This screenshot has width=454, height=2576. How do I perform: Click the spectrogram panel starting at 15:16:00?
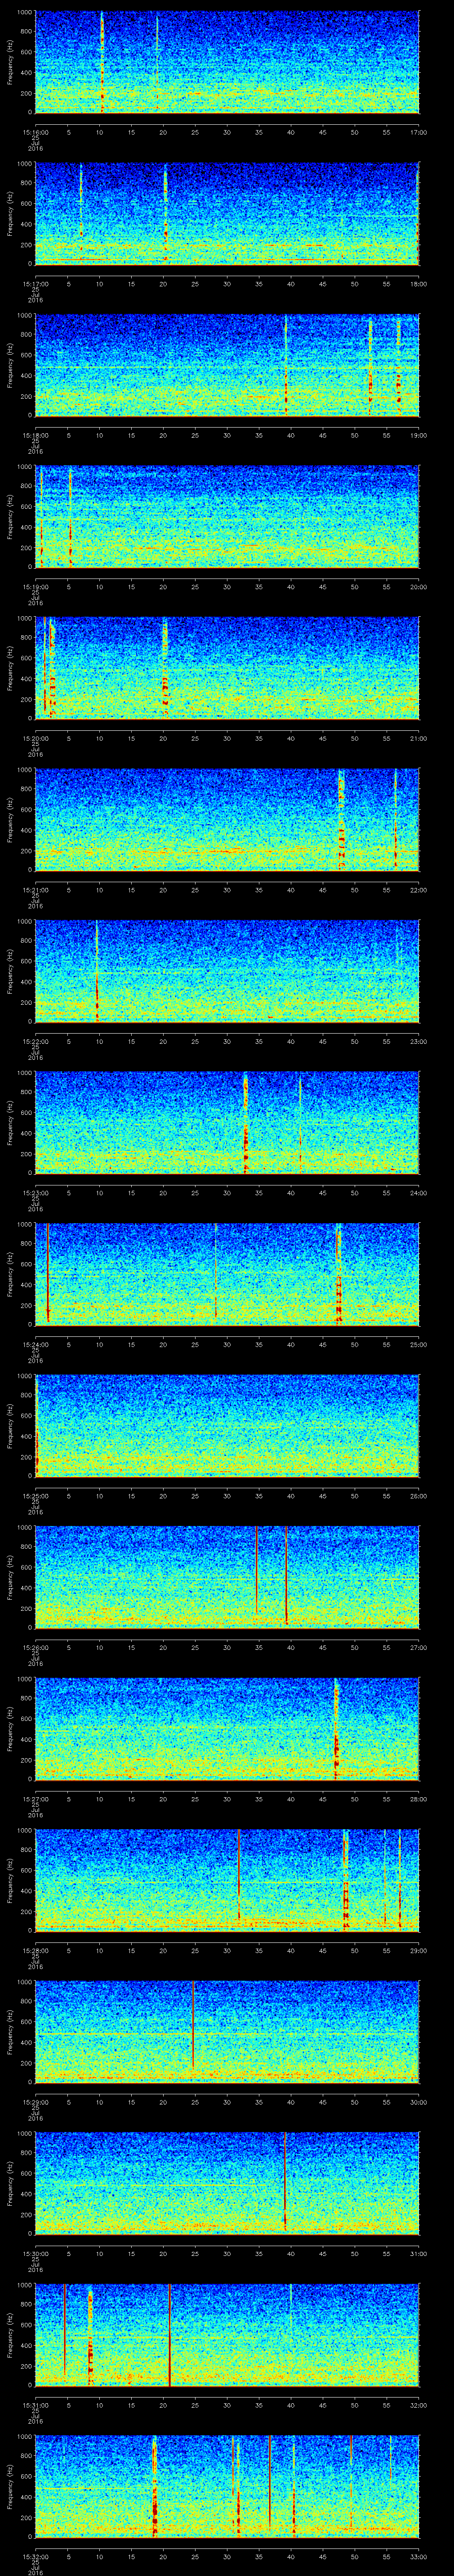(227, 62)
